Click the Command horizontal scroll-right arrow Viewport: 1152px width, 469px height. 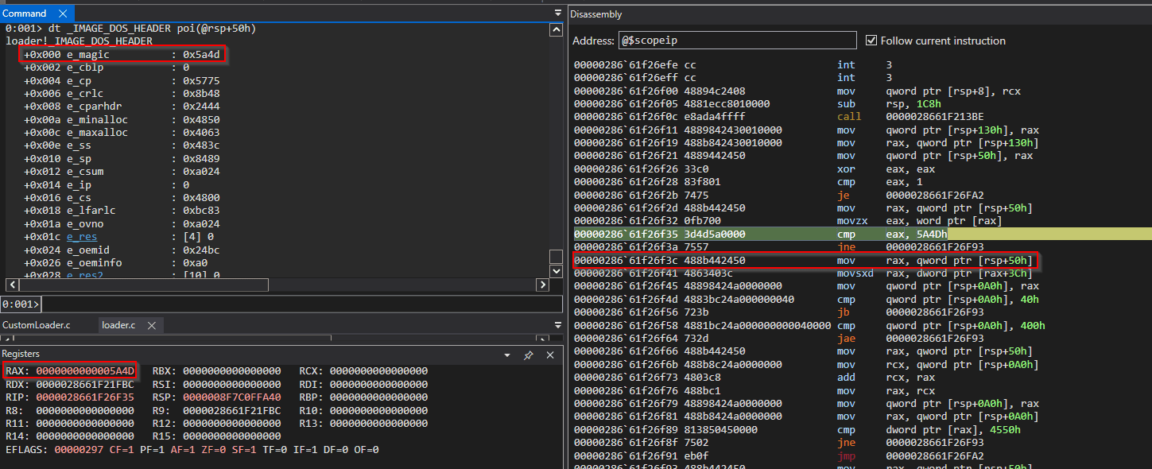click(544, 285)
